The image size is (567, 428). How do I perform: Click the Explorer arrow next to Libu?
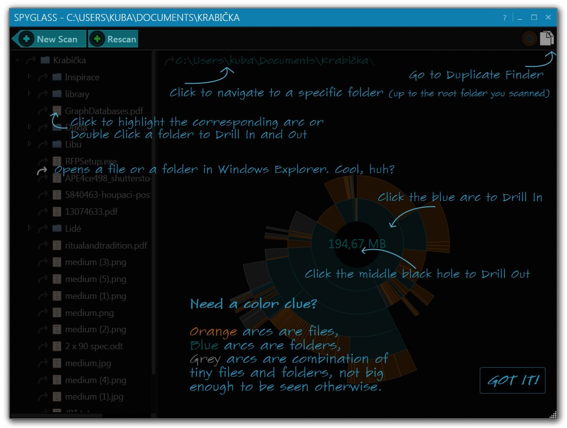tap(43, 144)
